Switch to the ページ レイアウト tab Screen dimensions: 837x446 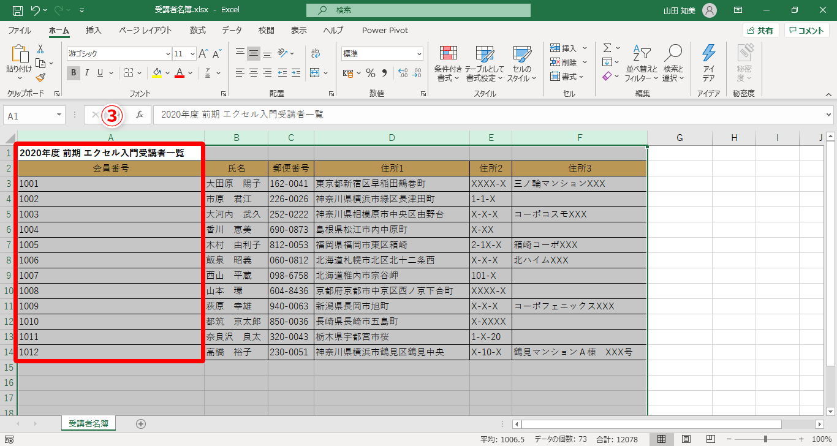tap(146, 30)
